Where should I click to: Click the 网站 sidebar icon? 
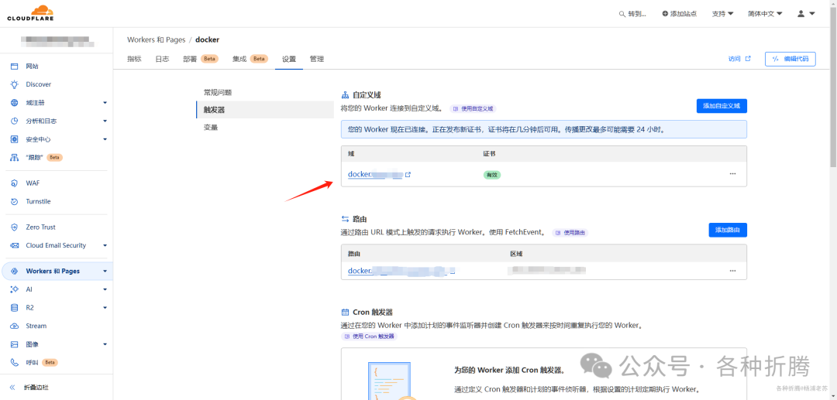tap(15, 66)
